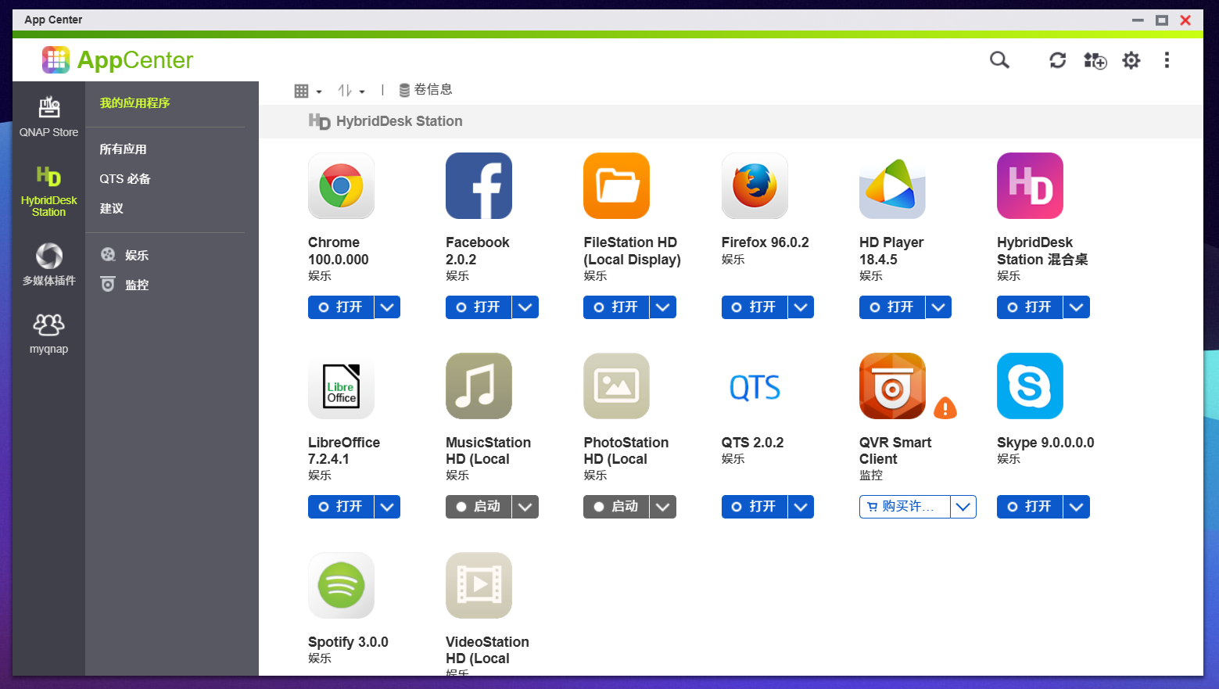Click the FileStation HD app icon
Viewport: 1219px width, 689px height.
(616, 185)
